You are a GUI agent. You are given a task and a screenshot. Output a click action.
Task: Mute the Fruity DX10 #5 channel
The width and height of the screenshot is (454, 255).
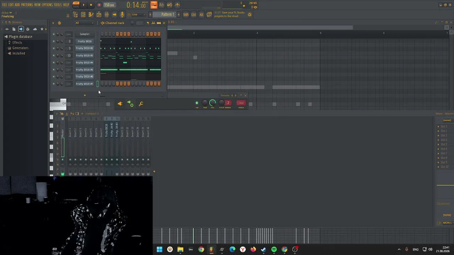coord(54,70)
